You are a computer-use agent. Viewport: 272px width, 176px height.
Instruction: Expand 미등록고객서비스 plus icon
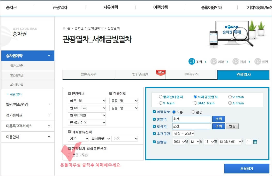click(x=49, y=126)
